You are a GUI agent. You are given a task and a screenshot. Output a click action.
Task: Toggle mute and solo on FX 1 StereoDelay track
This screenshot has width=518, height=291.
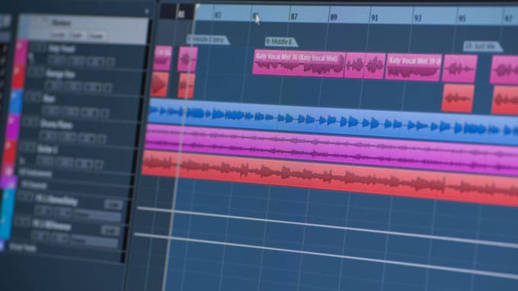click(x=25, y=197)
